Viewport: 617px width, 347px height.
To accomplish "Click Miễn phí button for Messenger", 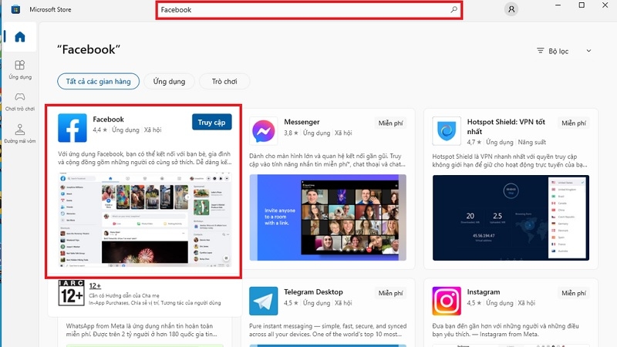I will tap(391, 123).
